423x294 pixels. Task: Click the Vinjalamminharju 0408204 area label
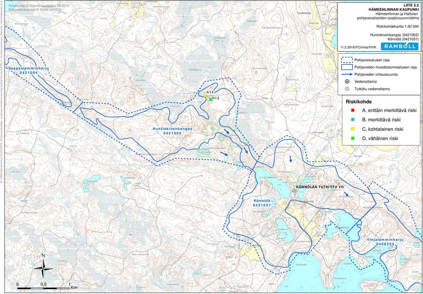[x=385, y=242]
